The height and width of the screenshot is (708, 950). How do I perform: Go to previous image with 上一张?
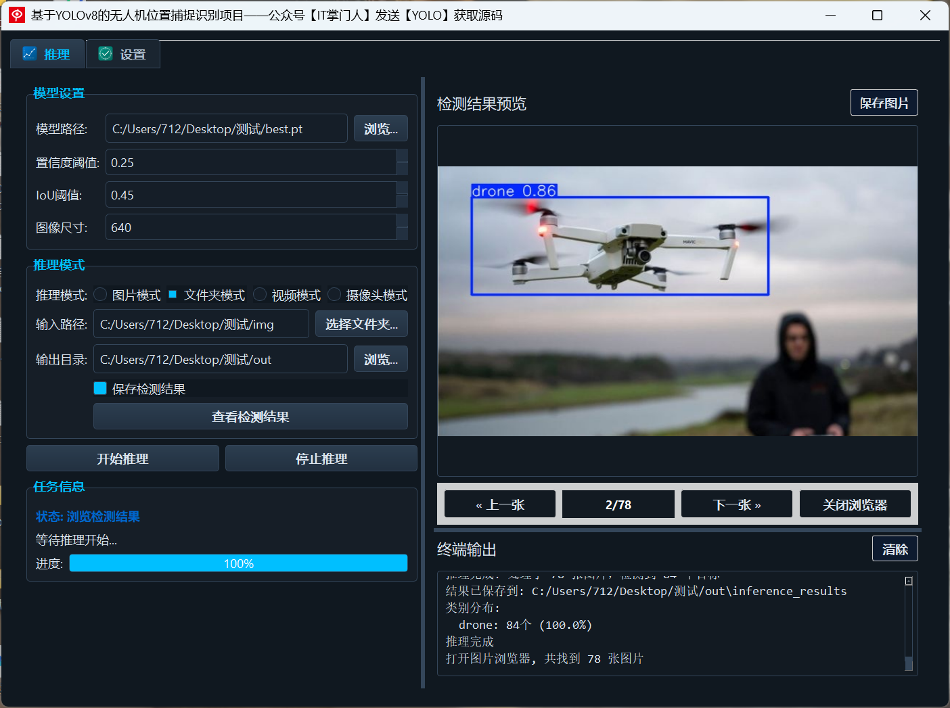[500, 504]
